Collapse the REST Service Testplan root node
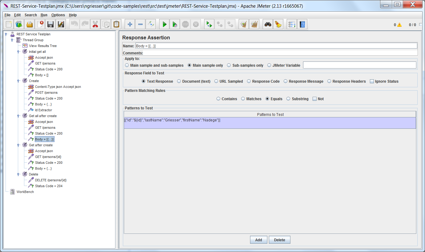 pyautogui.click(x=6, y=34)
